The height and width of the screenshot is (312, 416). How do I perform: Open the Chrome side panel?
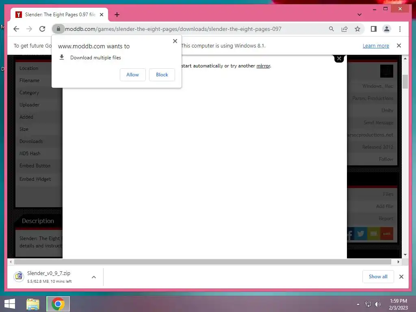(x=374, y=29)
